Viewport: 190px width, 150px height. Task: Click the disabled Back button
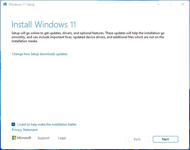click(x=137, y=139)
